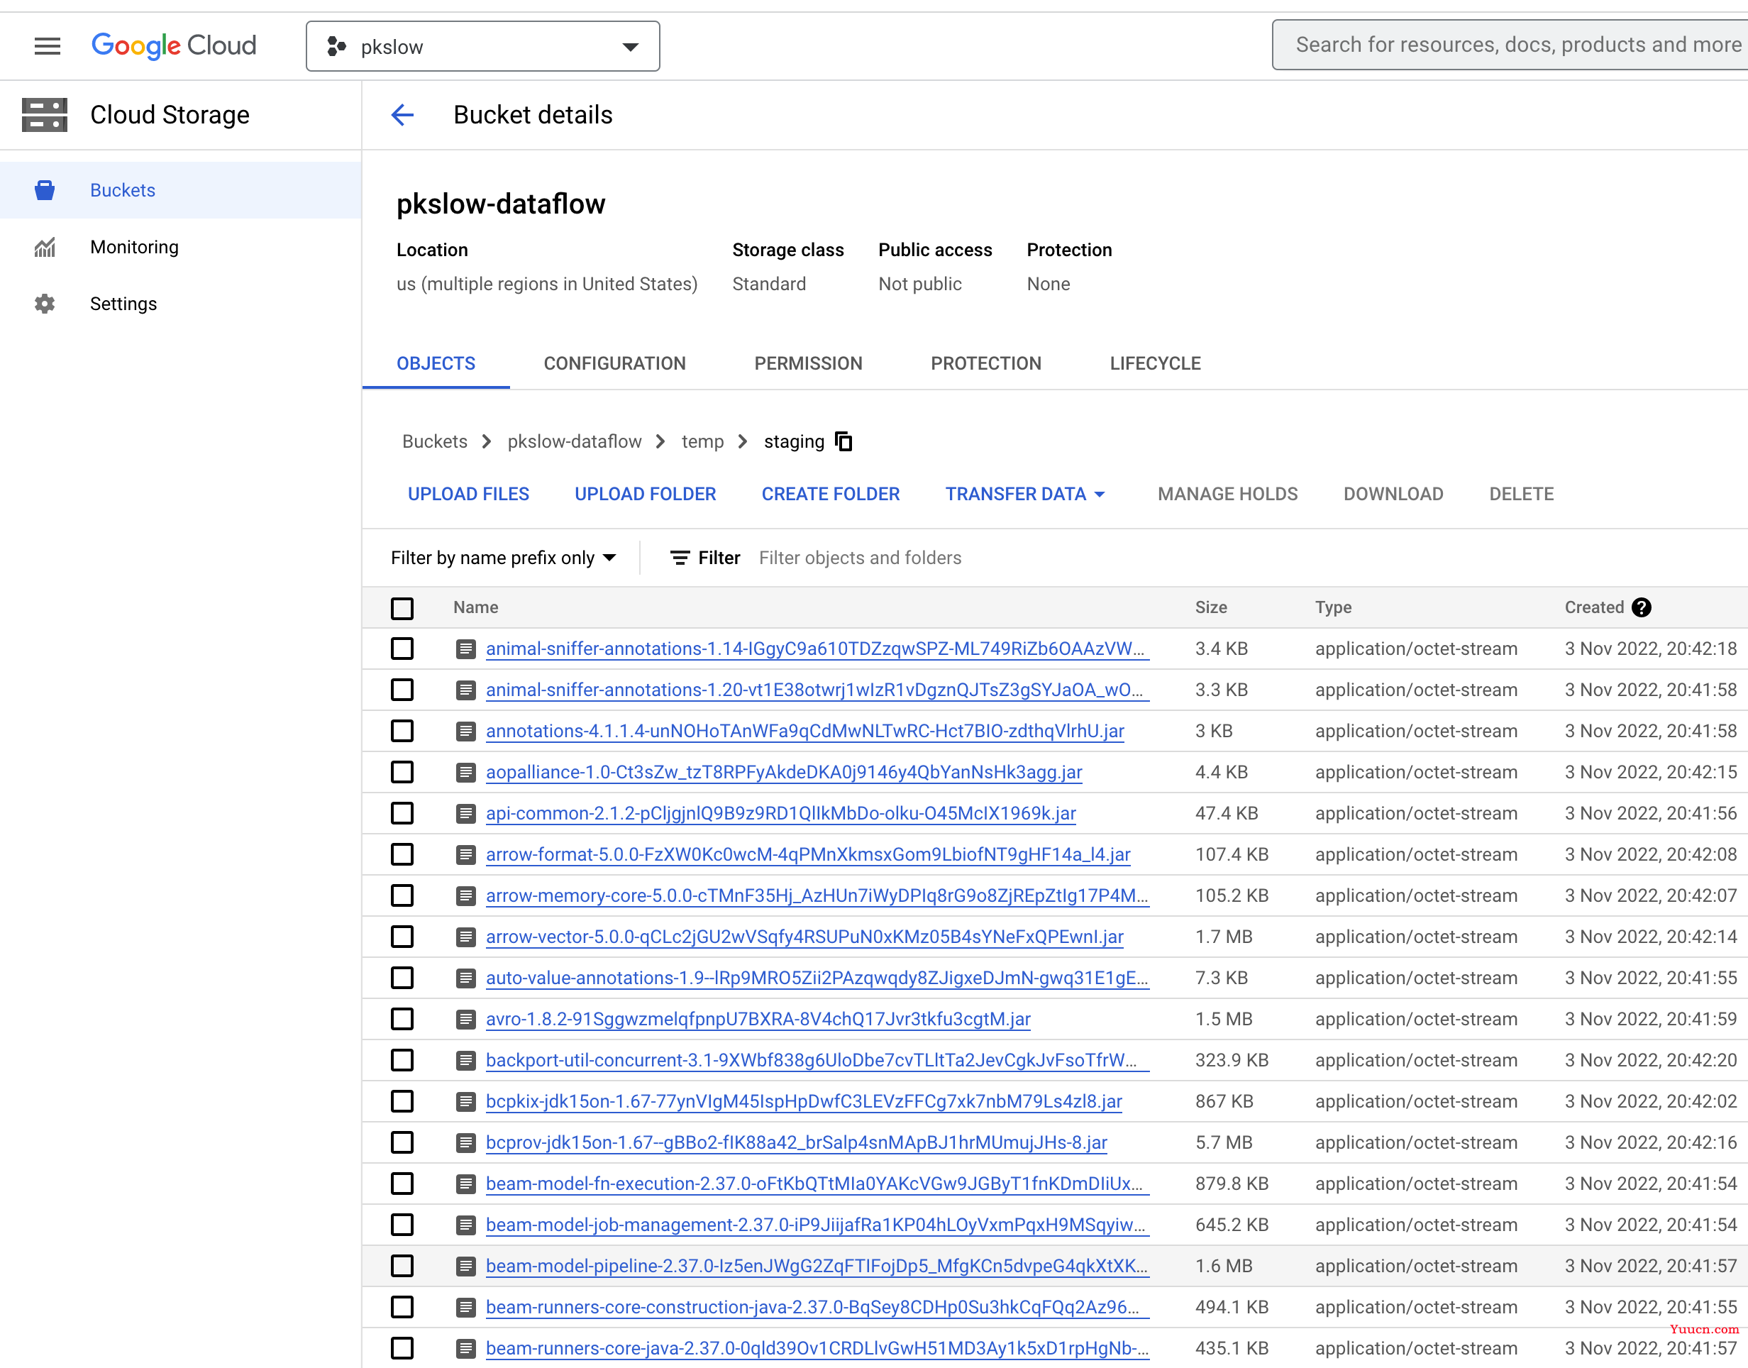Click the Size column header
The image size is (1748, 1368).
pos(1211,607)
